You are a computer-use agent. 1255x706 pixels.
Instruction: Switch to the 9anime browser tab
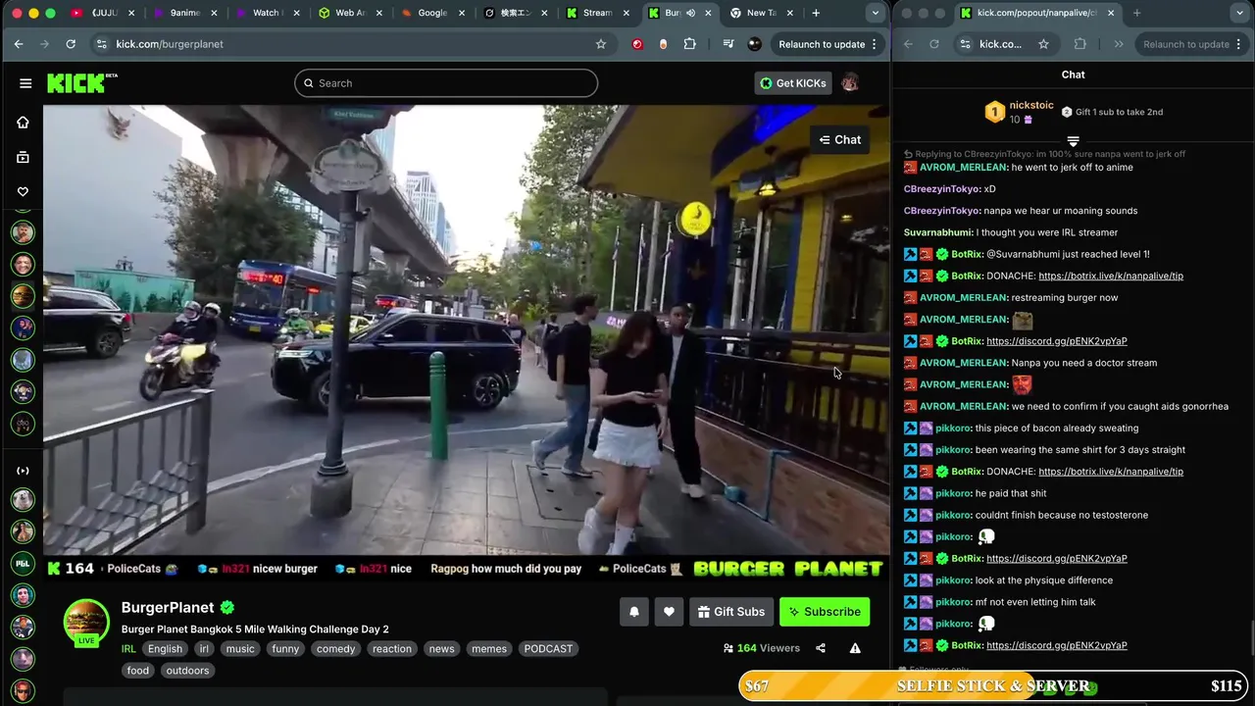point(186,13)
